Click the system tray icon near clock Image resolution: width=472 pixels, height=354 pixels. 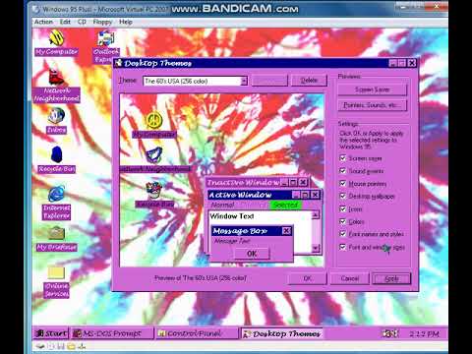[389, 333]
